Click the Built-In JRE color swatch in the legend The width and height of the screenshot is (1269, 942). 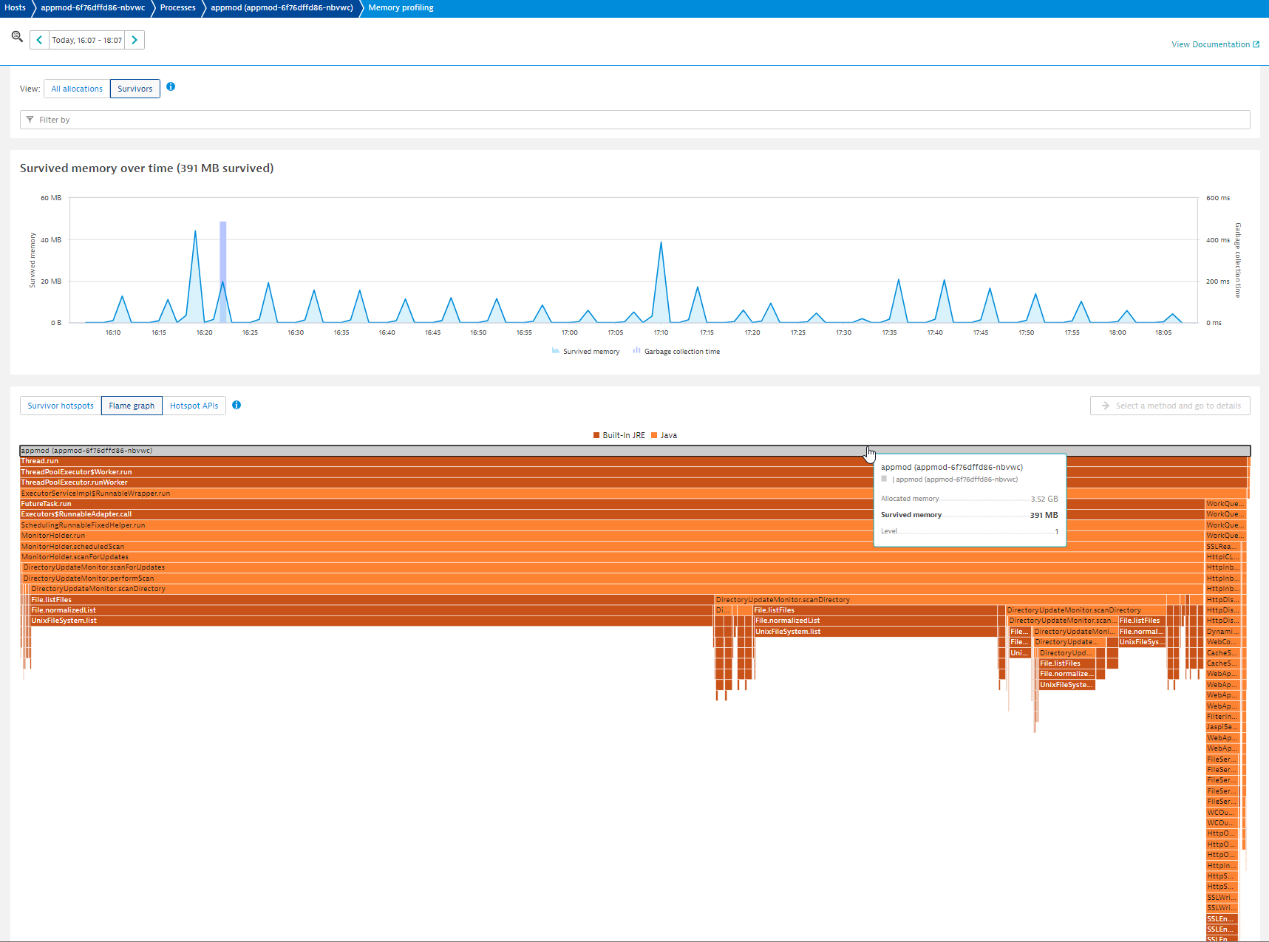(596, 435)
